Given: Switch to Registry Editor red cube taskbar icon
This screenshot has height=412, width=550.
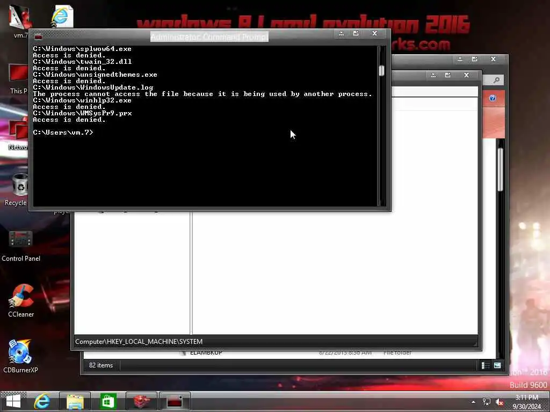Looking at the screenshot, I should pyautogui.click(x=141, y=401).
